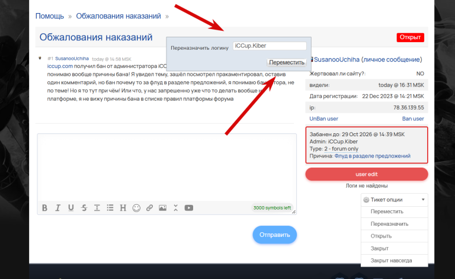Screen dimensions: 455x279
Task: Choose Переназначить from ticket options
Action: [389, 223]
